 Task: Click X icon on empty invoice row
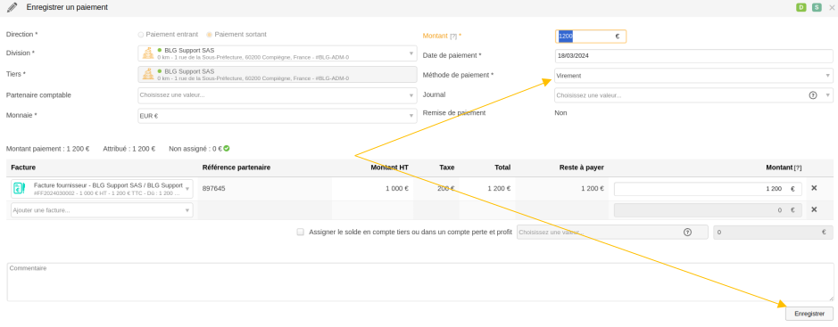coord(814,209)
